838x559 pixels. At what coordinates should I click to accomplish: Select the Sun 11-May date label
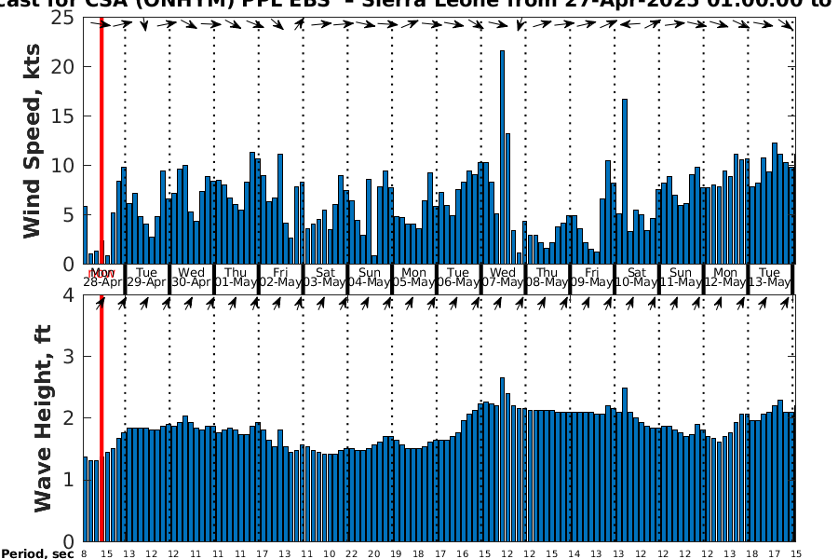[x=681, y=278]
